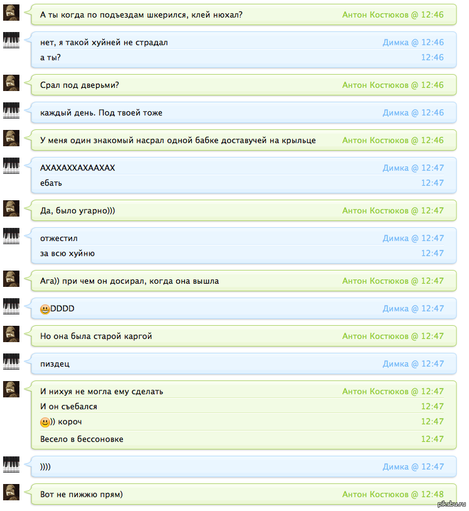The height and width of the screenshot is (511, 469).
Task: Select the "АХАХАХХАХААХАХ" message text
Action: [x=78, y=168]
